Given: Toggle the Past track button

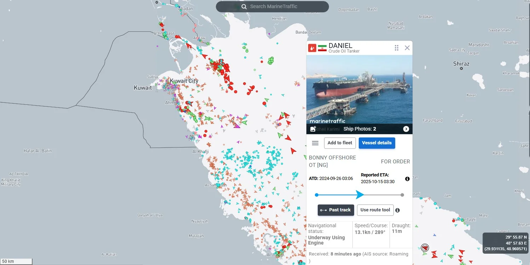Looking at the screenshot, I should point(336,210).
